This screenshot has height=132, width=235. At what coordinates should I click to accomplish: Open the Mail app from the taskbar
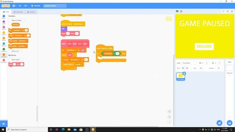click(x=75, y=129)
